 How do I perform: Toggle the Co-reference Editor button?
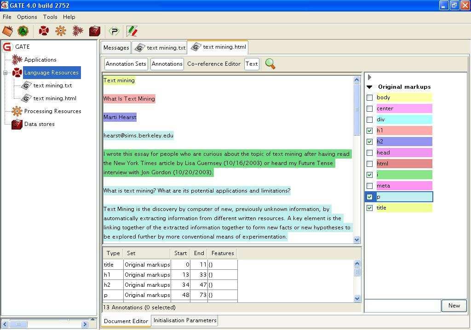coord(214,64)
